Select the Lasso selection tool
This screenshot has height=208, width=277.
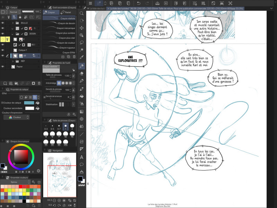[82, 43]
